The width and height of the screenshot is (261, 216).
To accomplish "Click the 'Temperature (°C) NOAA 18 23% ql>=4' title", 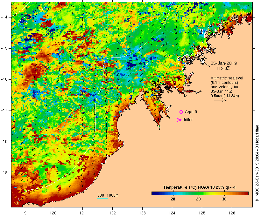I will (200, 187).
